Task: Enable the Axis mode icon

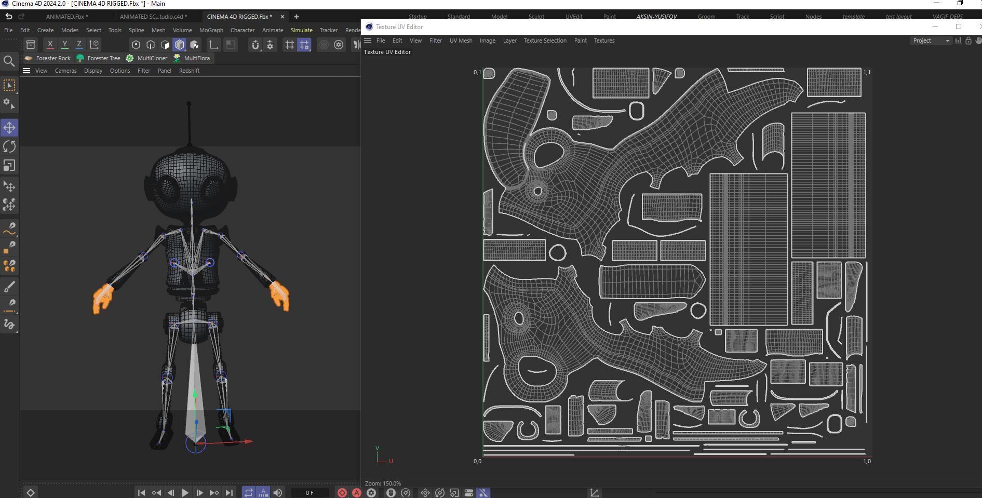Action: (x=213, y=45)
